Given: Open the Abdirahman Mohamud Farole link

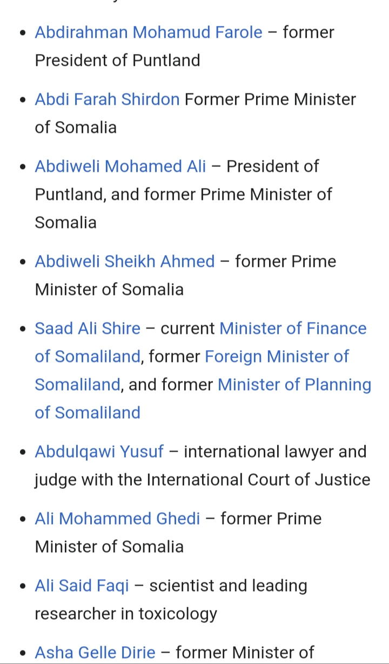Looking at the screenshot, I should 149,32.
